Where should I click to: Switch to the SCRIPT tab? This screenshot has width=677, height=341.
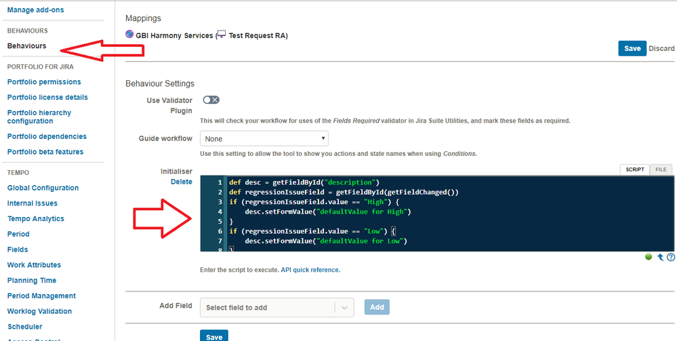[635, 169]
